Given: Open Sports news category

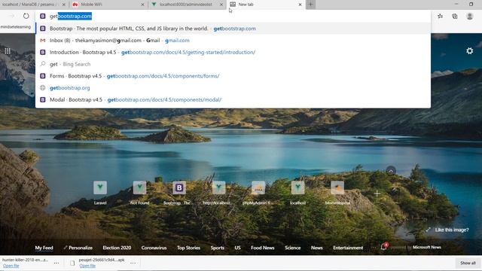Looking at the screenshot, I should click(218, 248).
